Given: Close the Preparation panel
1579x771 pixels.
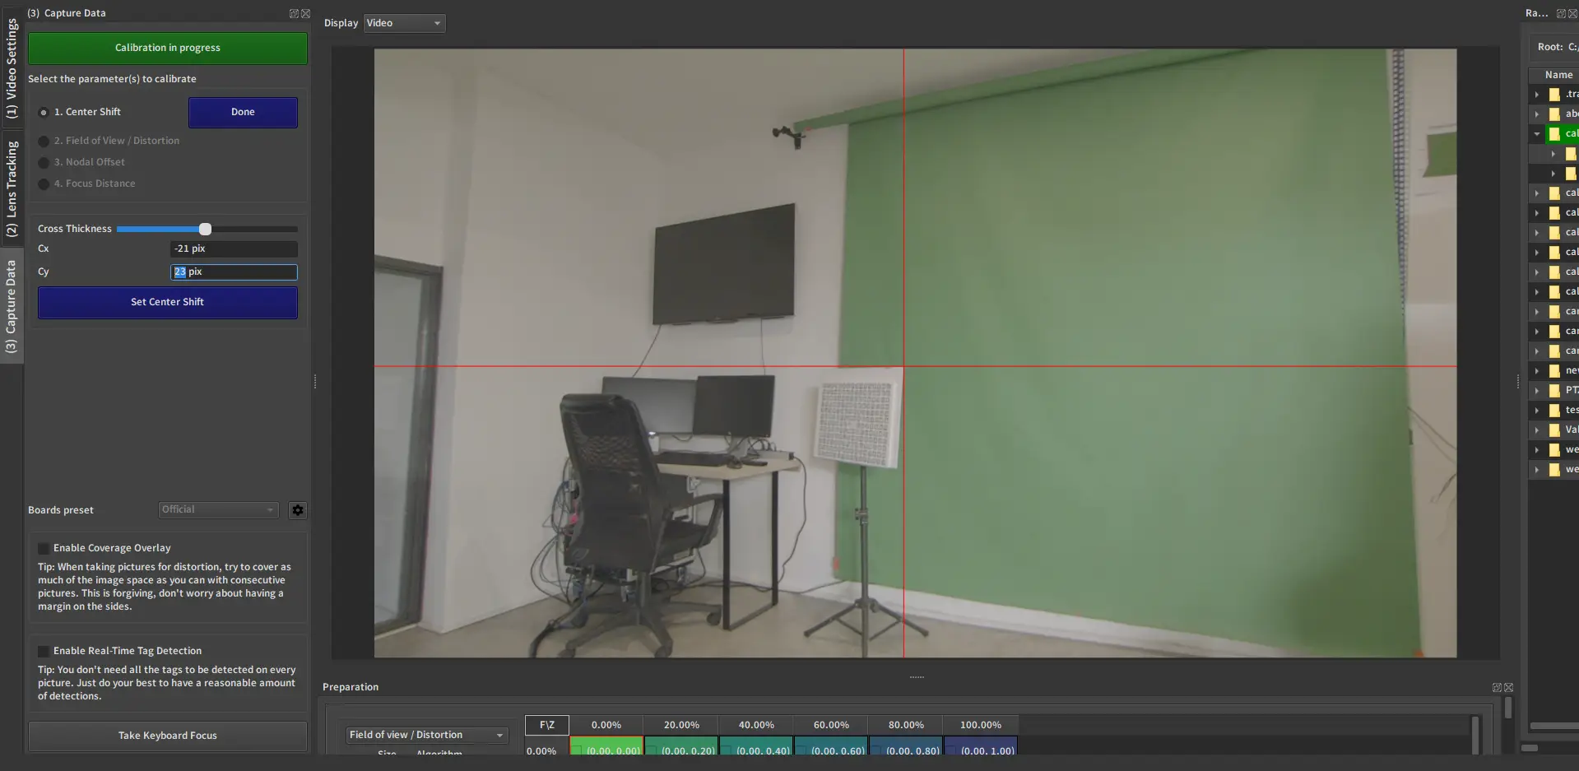Looking at the screenshot, I should [1508, 688].
